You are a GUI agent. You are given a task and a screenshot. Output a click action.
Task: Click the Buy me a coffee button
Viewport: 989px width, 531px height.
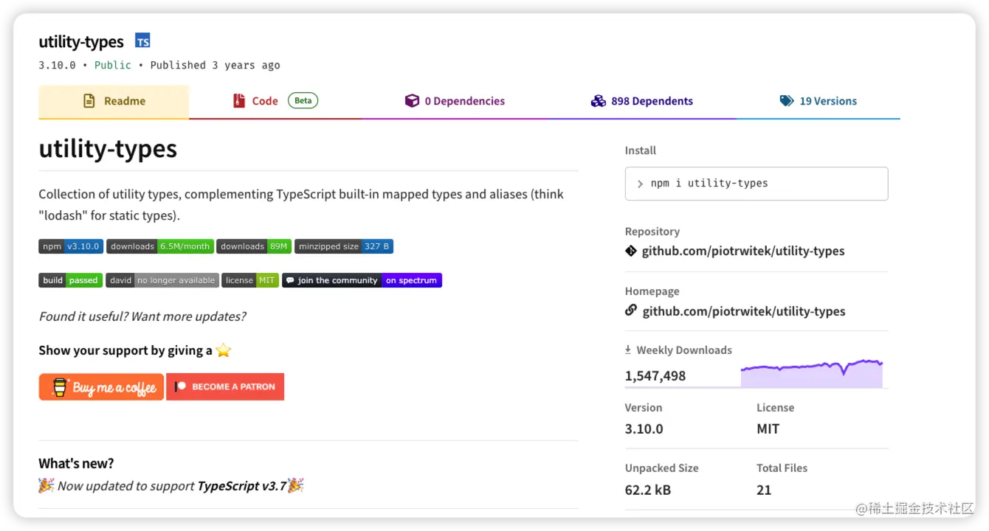(x=101, y=387)
